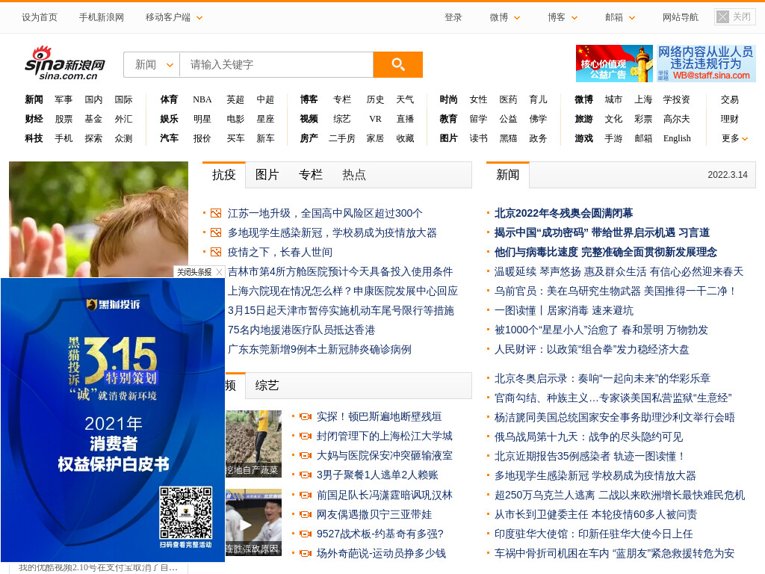Open 吉林市第4所方舱医院 article

coord(340,272)
